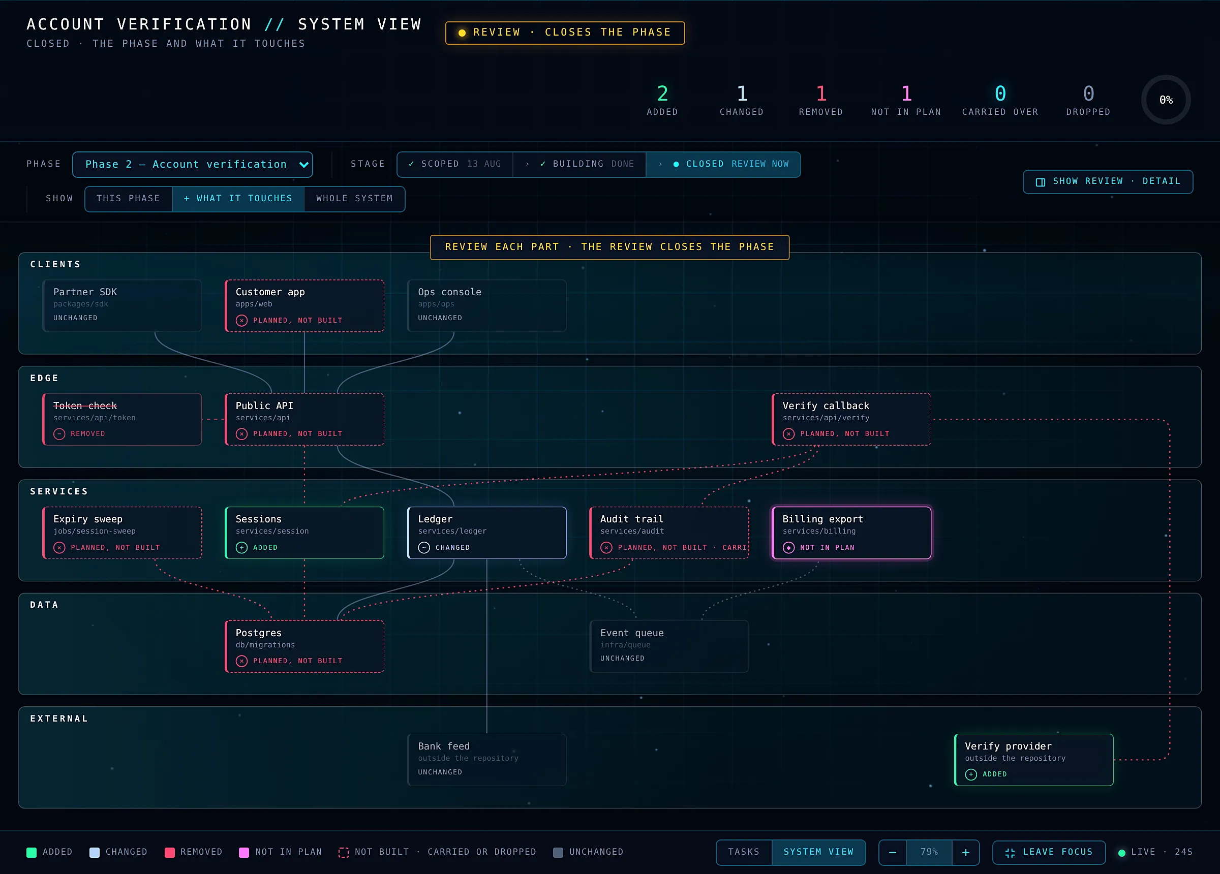Click the Audit trail not-built icon
Screen dimensions: 1220x874
coord(607,548)
